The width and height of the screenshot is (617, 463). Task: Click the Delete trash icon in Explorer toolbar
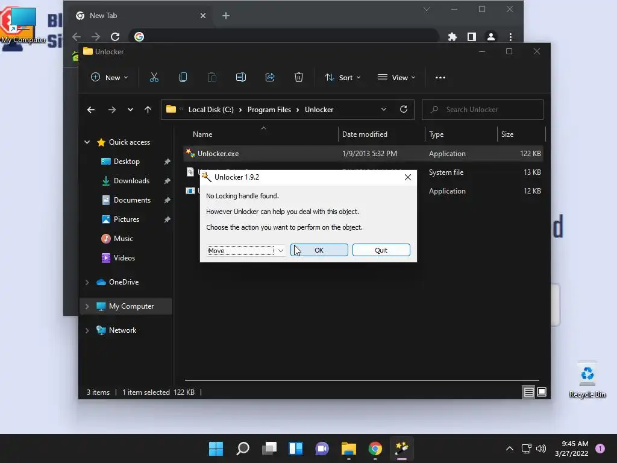pyautogui.click(x=299, y=78)
